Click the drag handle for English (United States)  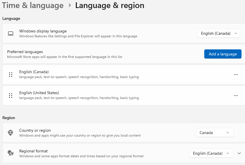[11, 96]
